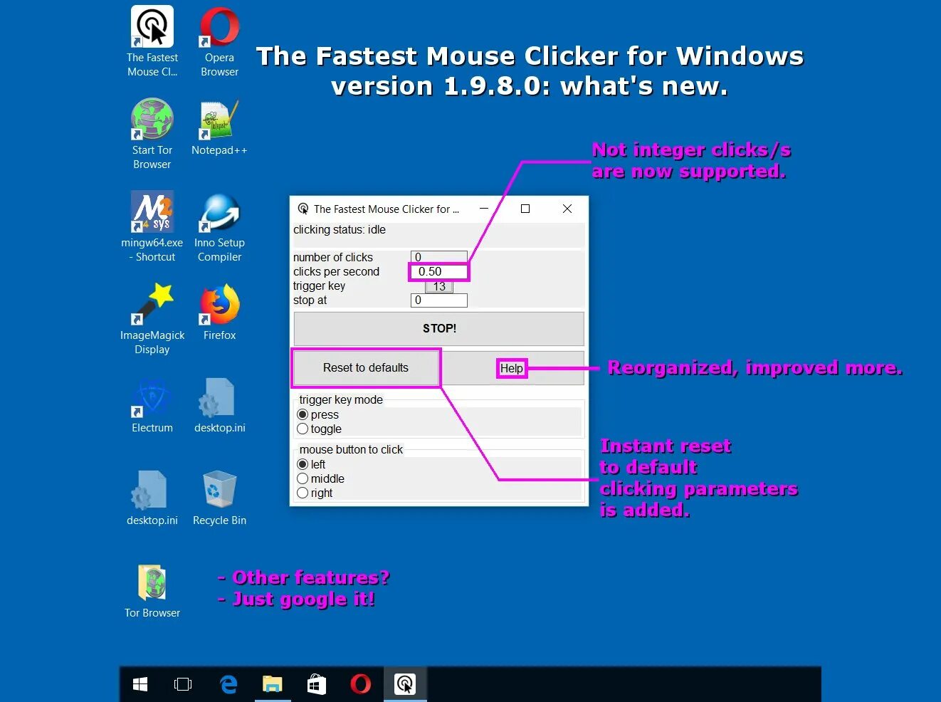Open Task View on the taskbar
The height and width of the screenshot is (702, 941).
[183, 684]
